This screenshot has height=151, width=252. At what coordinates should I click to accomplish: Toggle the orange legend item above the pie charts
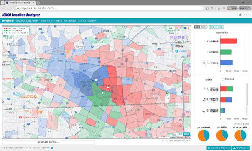tap(246, 124)
